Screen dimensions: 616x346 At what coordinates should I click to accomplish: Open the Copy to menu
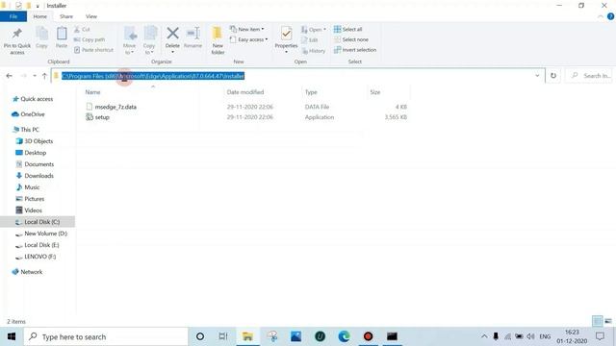(x=149, y=40)
